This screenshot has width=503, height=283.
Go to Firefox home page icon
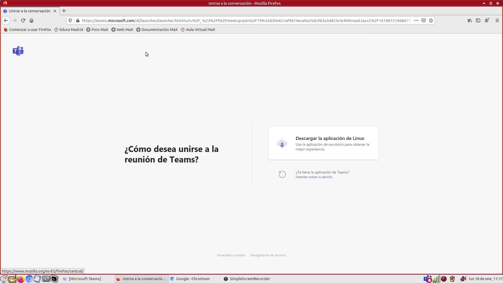point(31,20)
